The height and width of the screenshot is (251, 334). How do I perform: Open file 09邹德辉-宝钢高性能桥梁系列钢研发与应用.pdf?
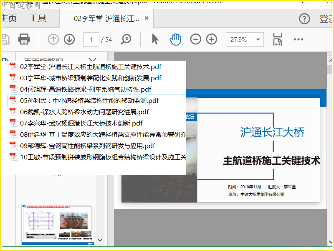coord(87,146)
